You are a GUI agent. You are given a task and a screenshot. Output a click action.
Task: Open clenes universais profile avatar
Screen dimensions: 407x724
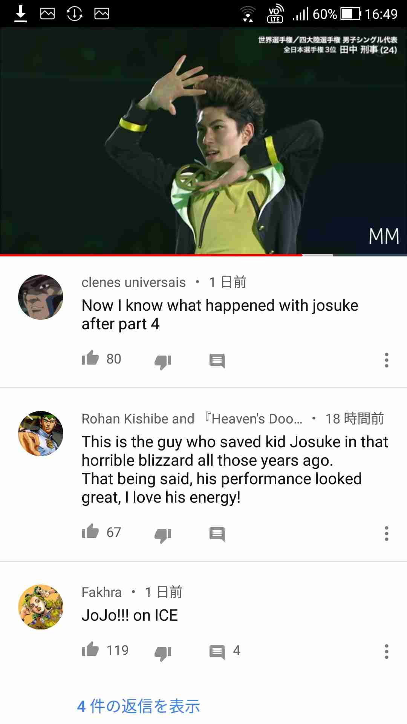(41, 297)
